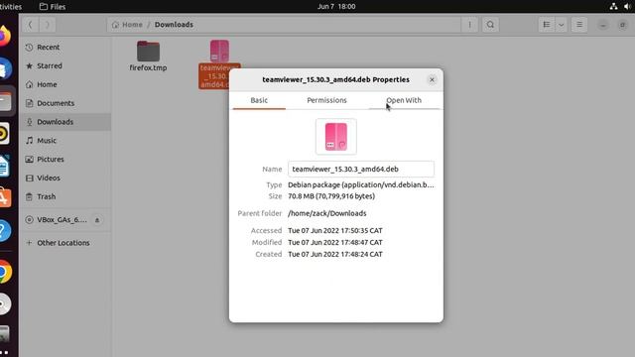Click the file size value 70.8 MB
This screenshot has height=357, width=635.
[x=331, y=196]
